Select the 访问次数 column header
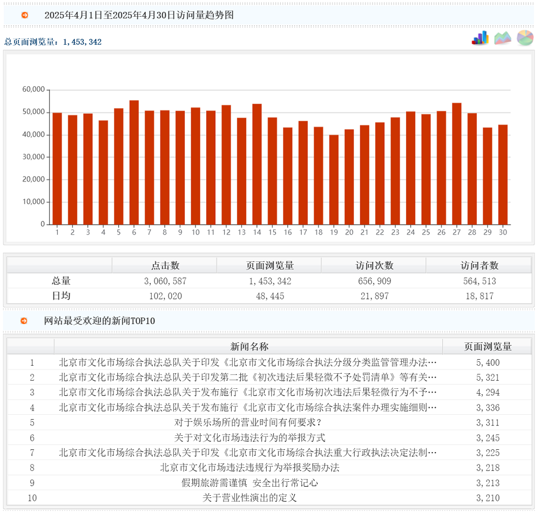 coord(375,265)
